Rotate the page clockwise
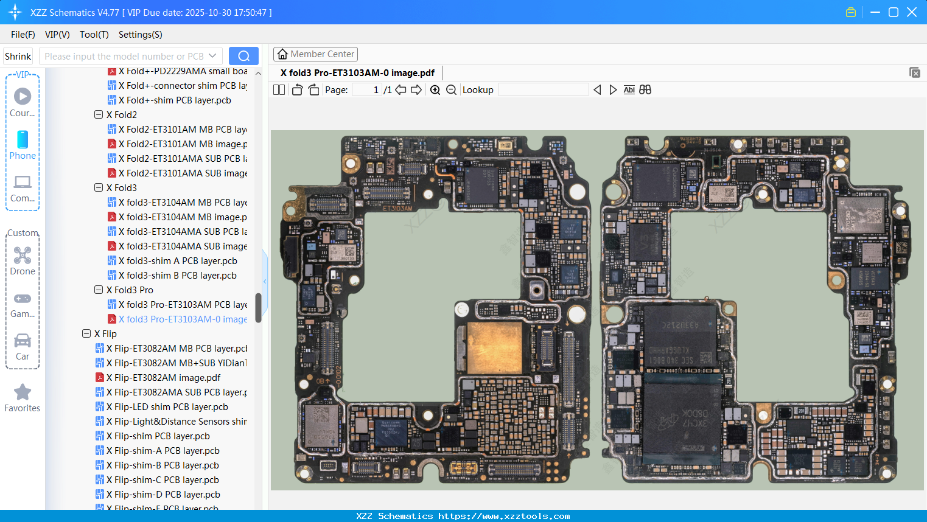Screen dimensions: 927x522 pyautogui.click(x=314, y=90)
